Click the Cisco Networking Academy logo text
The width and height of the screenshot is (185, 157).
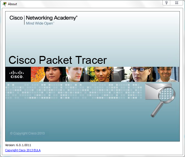(x=43, y=18)
